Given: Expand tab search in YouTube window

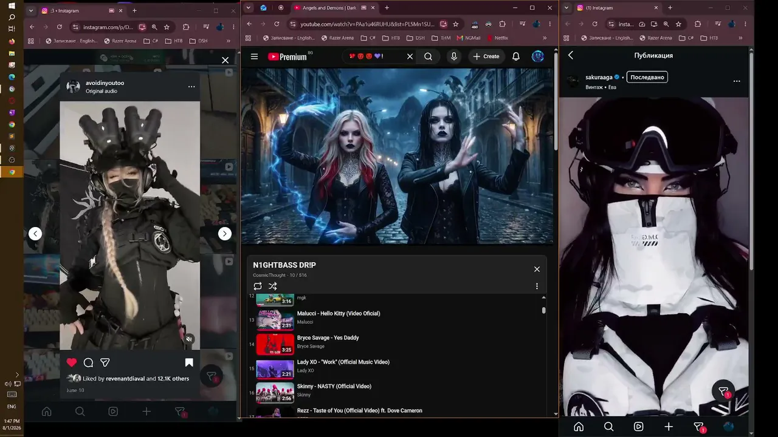Looking at the screenshot, I should (x=249, y=8).
